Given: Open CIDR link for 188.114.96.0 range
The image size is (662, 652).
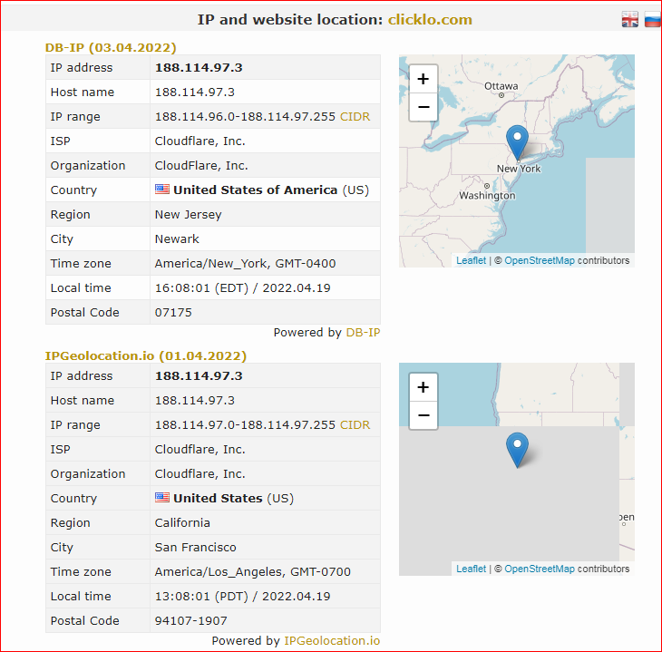Looking at the screenshot, I should point(355,117).
